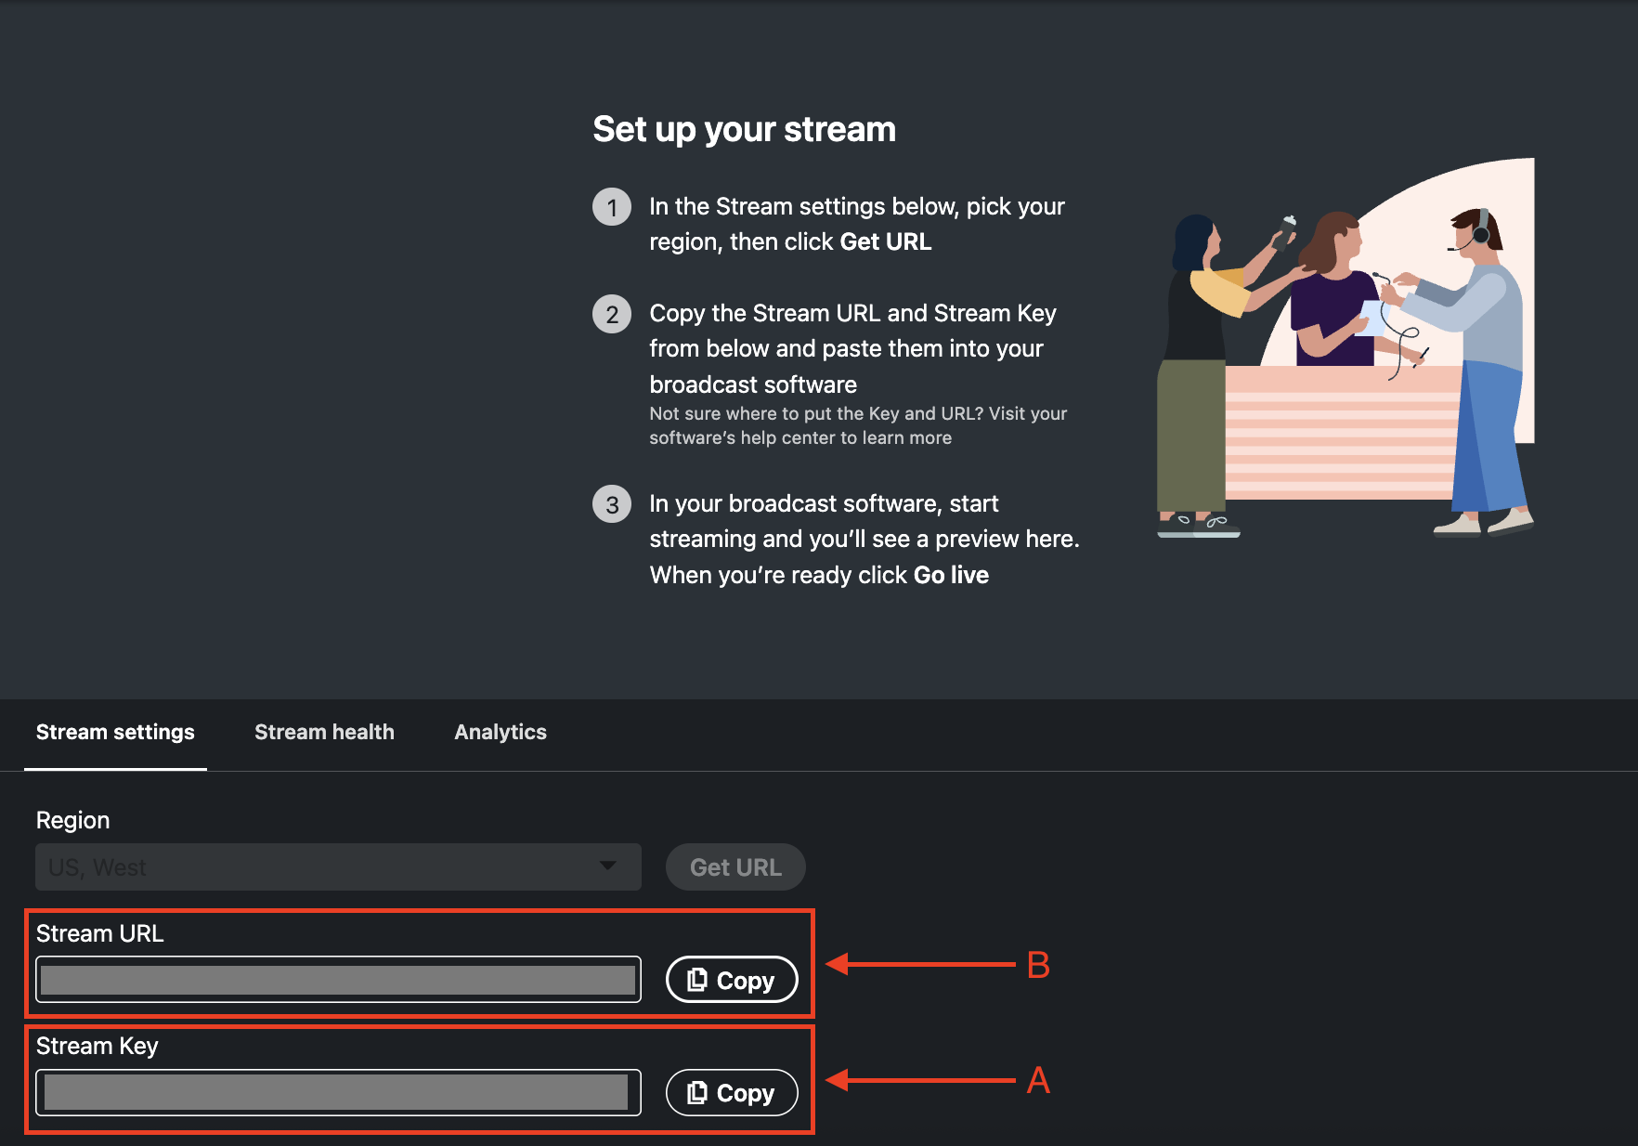The image size is (1638, 1146).
Task: Open the Analytics tab
Action: (500, 732)
